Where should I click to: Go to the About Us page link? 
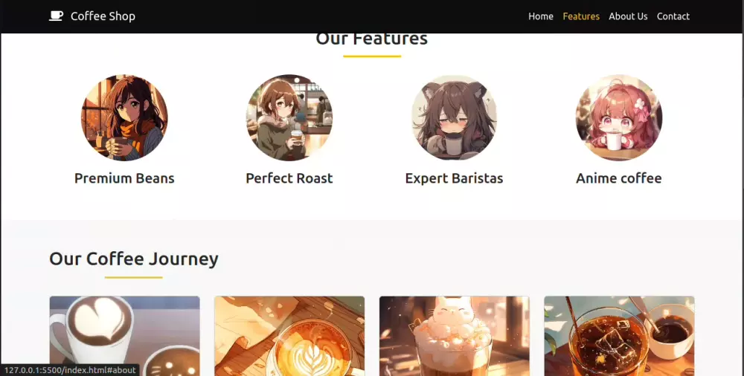click(628, 16)
